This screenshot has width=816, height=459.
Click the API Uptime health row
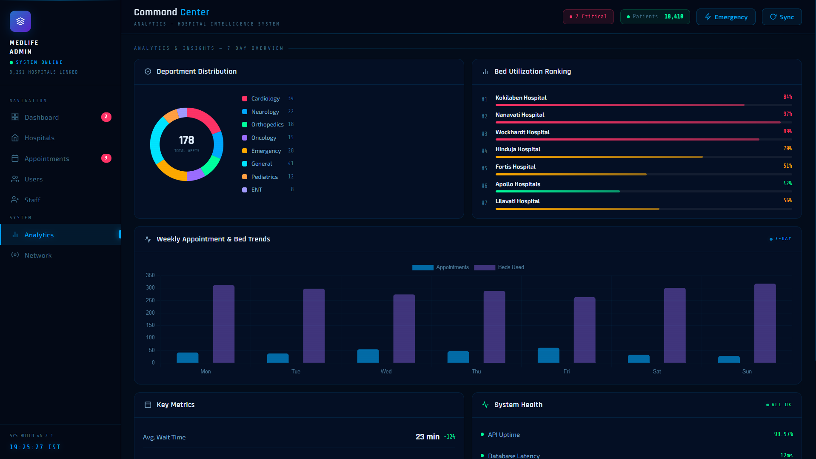click(x=637, y=435)
